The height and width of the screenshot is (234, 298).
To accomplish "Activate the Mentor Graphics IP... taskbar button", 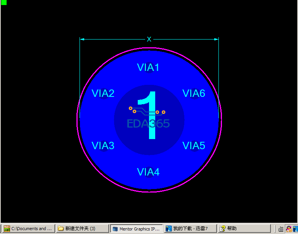I will tap(137, 229).
